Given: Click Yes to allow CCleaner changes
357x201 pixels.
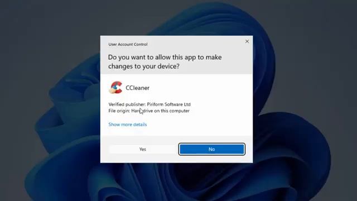Looking at the screenshot, I should [143, 149].
